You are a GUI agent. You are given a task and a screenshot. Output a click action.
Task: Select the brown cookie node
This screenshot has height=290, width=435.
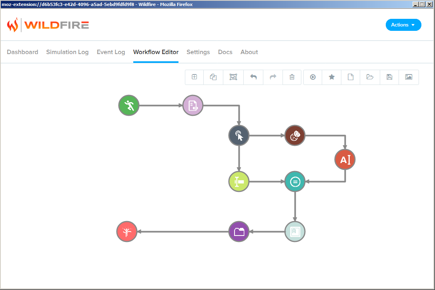pos(295,135)
